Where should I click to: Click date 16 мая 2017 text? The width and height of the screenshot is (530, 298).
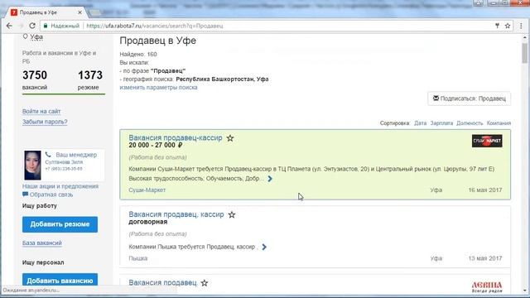pyautogui.click(x=485, y=190)
